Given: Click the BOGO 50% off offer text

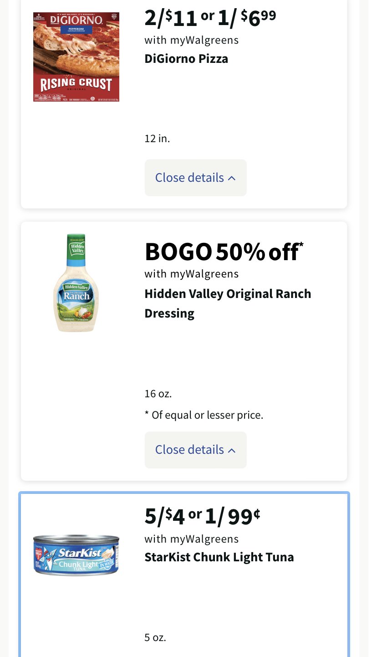Looking at the screenshot, I should click(224, 252).
